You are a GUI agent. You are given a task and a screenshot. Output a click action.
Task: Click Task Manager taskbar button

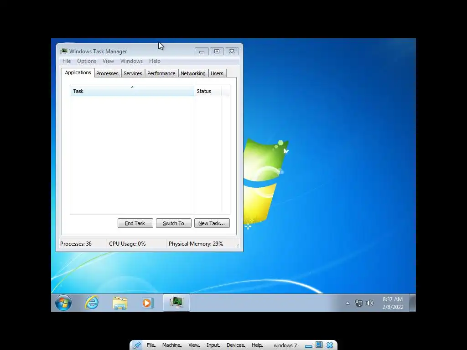point(176,303)
